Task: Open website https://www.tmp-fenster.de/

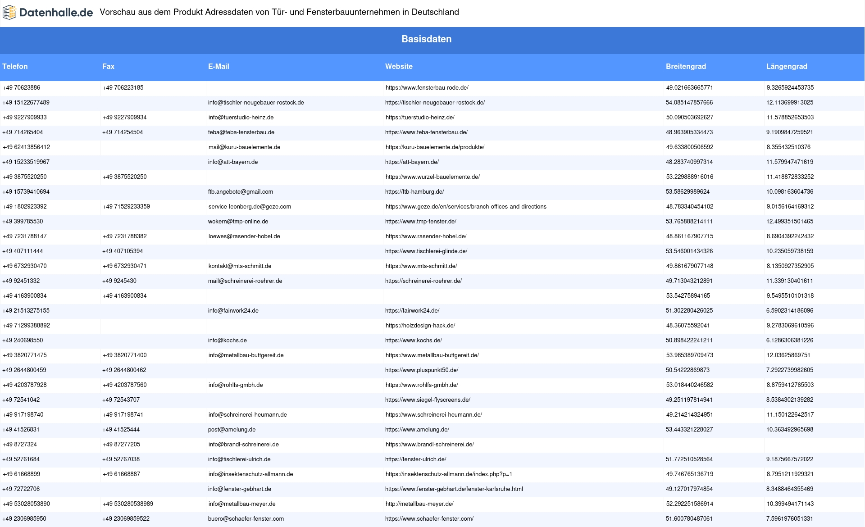Action: pyautogui.click(x=421, y=222)
